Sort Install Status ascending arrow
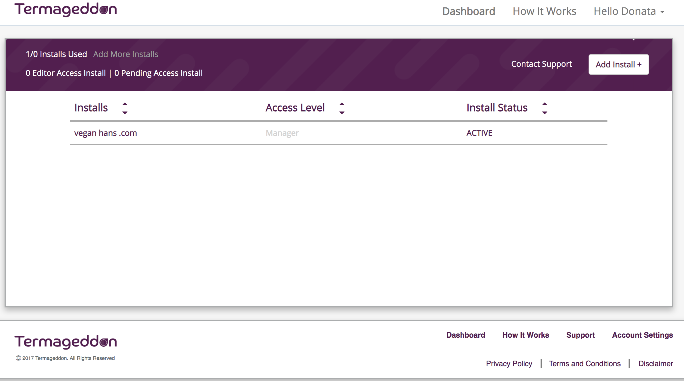The height and width of the screenshot is (381, 684). click(545, 104)
